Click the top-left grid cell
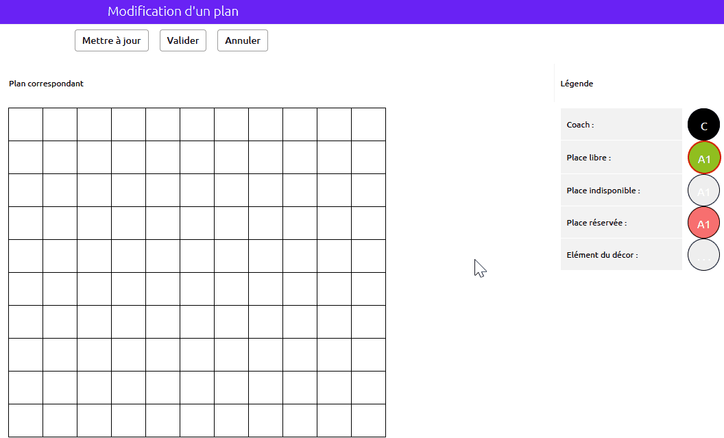 pos(26,125)
